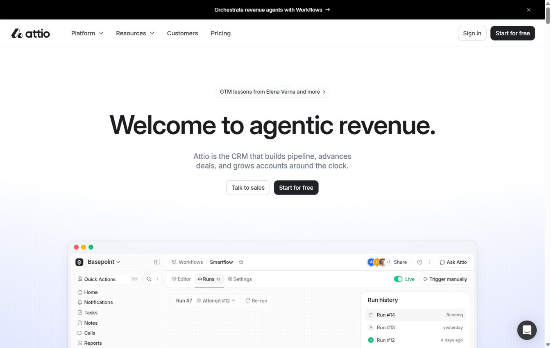Open the three-dot more options menu
Image resolution: width=551 pixels, height=348 pixels.
(x=430, y=262)
